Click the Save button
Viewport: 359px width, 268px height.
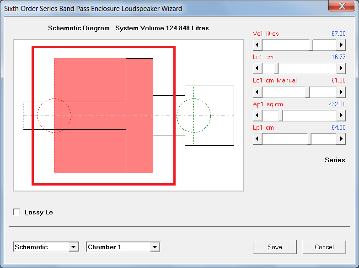275,247
